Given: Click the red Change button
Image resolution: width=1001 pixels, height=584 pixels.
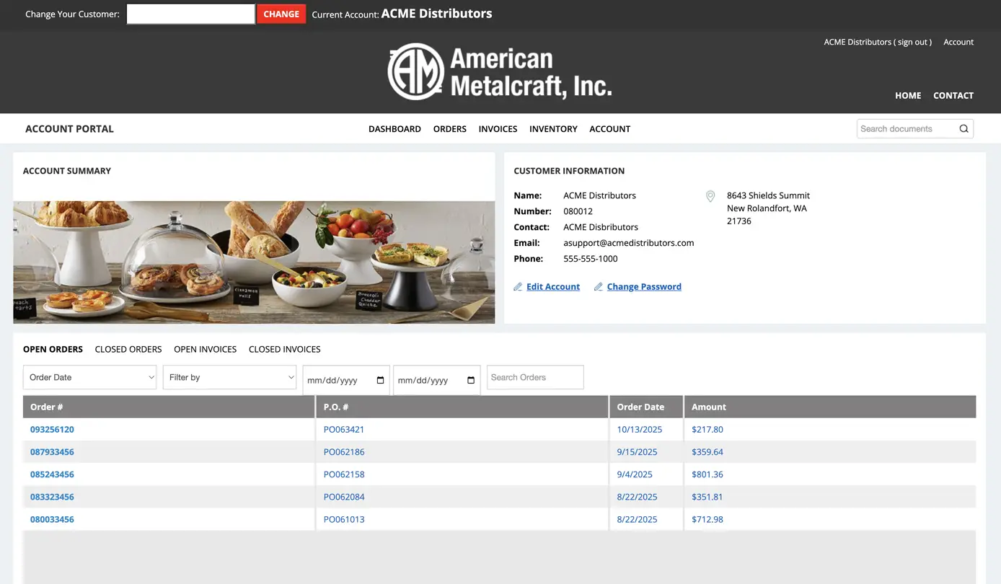Looking at the screenshot, I should click(x=281, y=14).
